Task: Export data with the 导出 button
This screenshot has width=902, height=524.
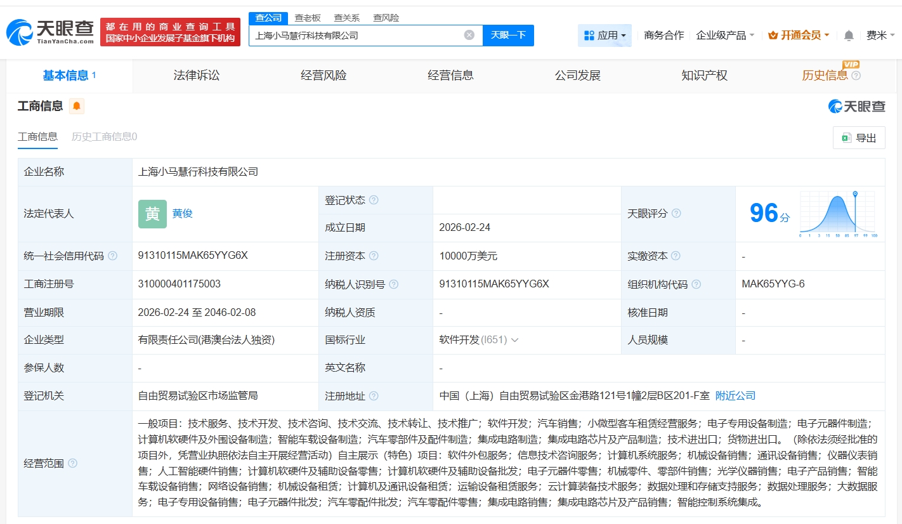Action: (x=859, y=138)
